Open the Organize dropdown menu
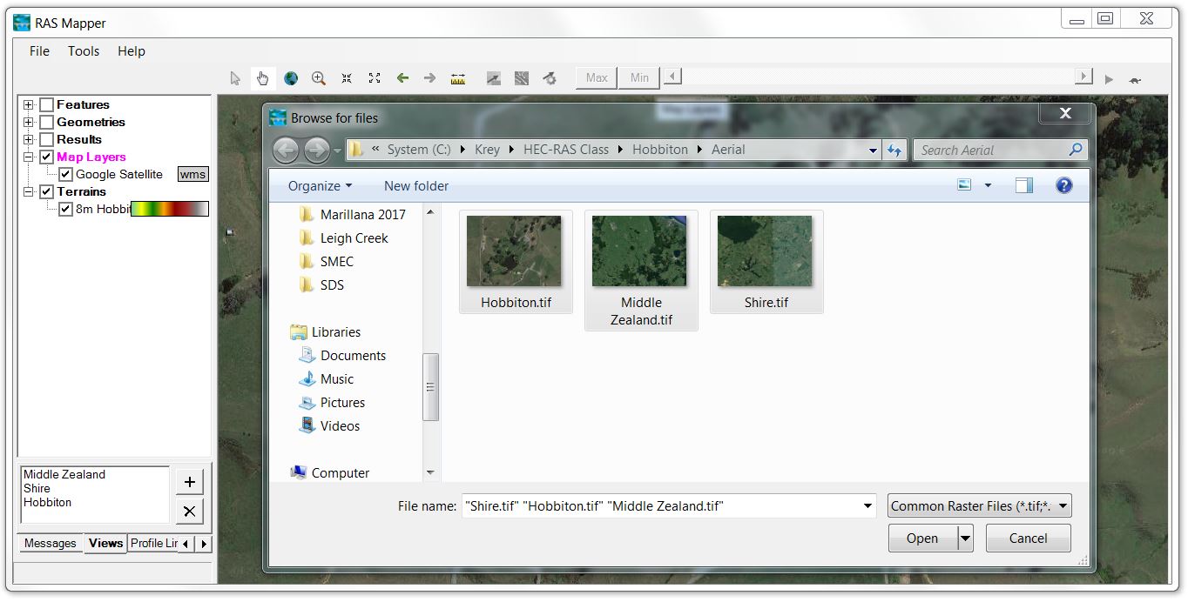 coord(320,185)
